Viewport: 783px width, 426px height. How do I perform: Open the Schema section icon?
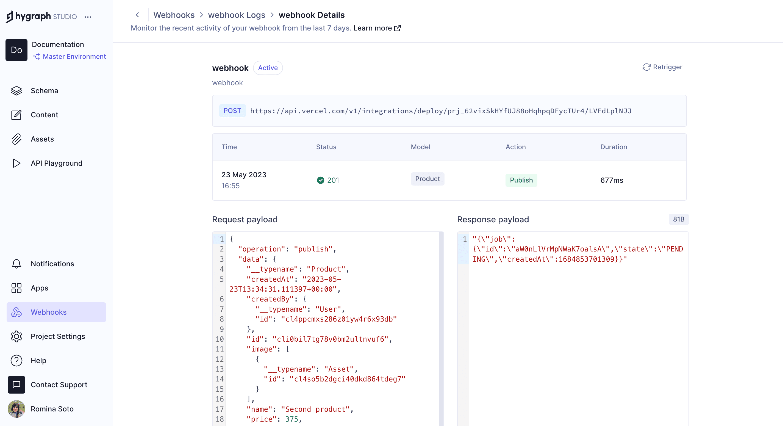pyautogui.click(x=16, y=91)
